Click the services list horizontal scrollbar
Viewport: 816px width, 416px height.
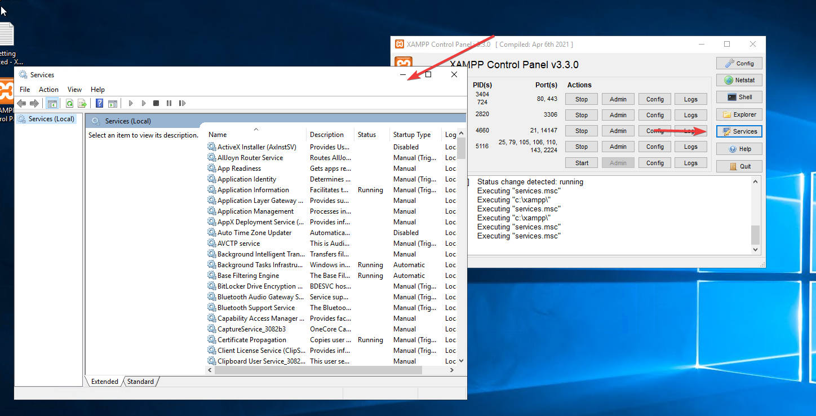318,370
